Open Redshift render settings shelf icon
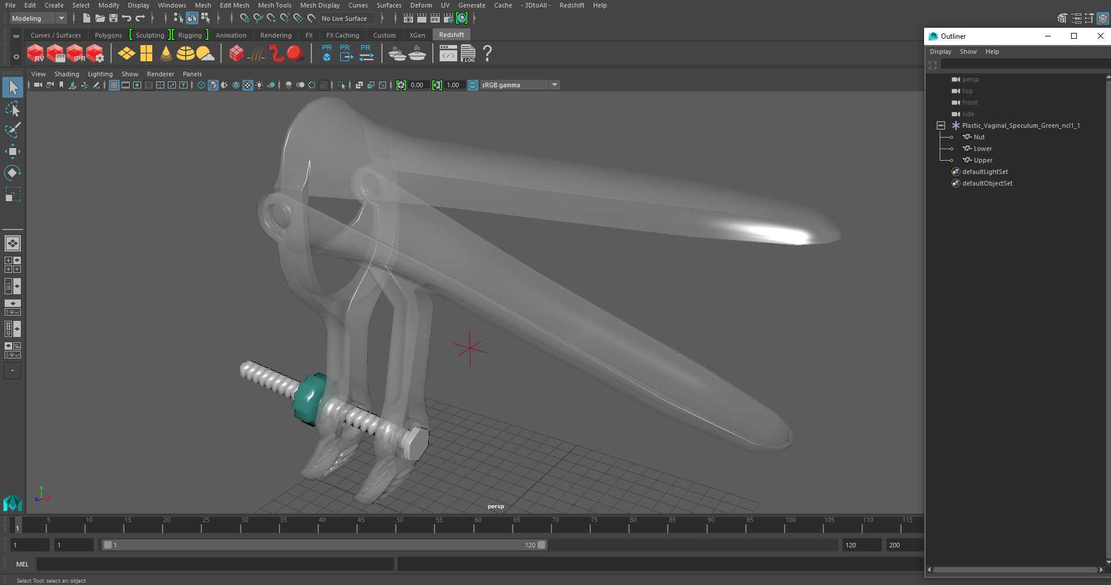The height and width of the screenshot is (585, 1111). tap(95, 54)
